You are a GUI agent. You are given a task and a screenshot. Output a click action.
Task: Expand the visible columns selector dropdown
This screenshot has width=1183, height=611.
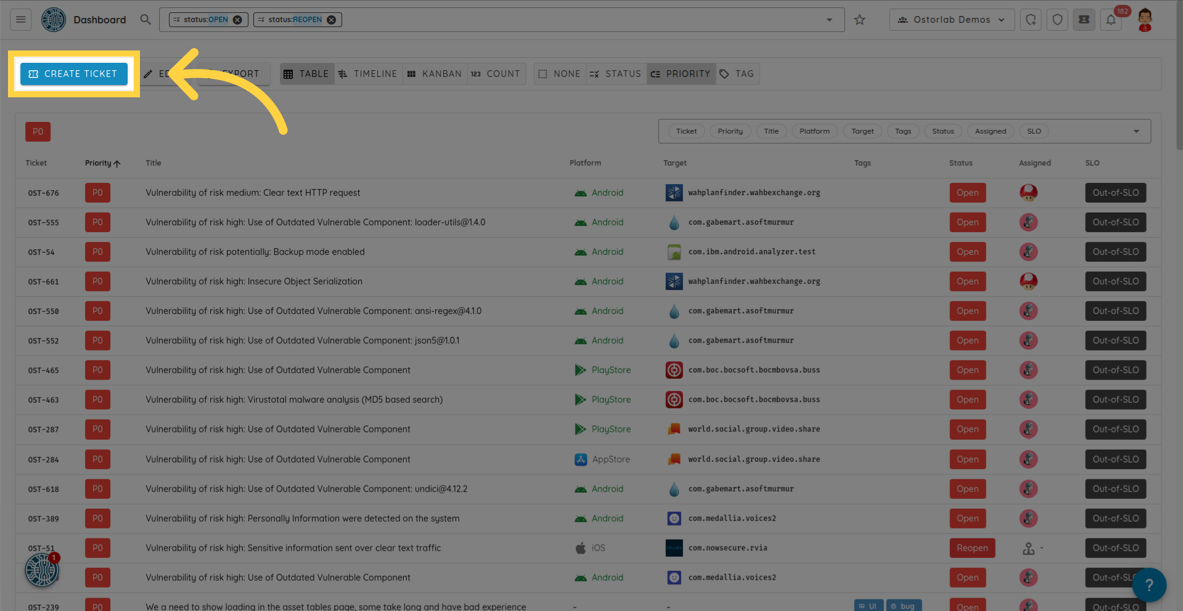click(x=1136, y=131)
